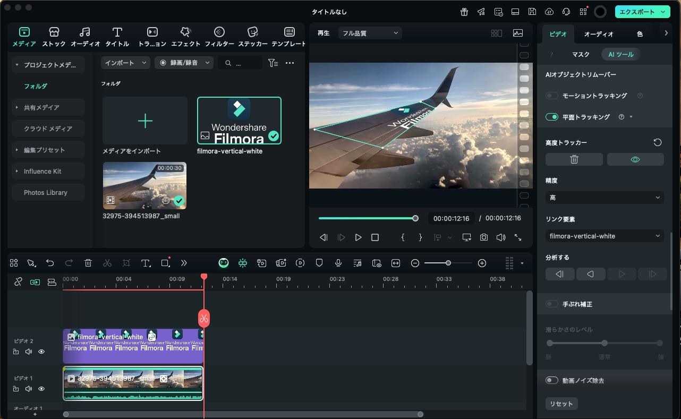Open the タイトル titles tab
Screen dimensions: 681x419
pyautogui.click(x=117, y=37)
